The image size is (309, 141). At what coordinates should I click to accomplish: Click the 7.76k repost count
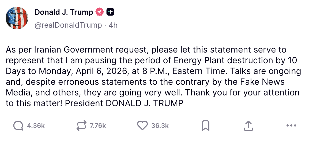tap(98, 126)
